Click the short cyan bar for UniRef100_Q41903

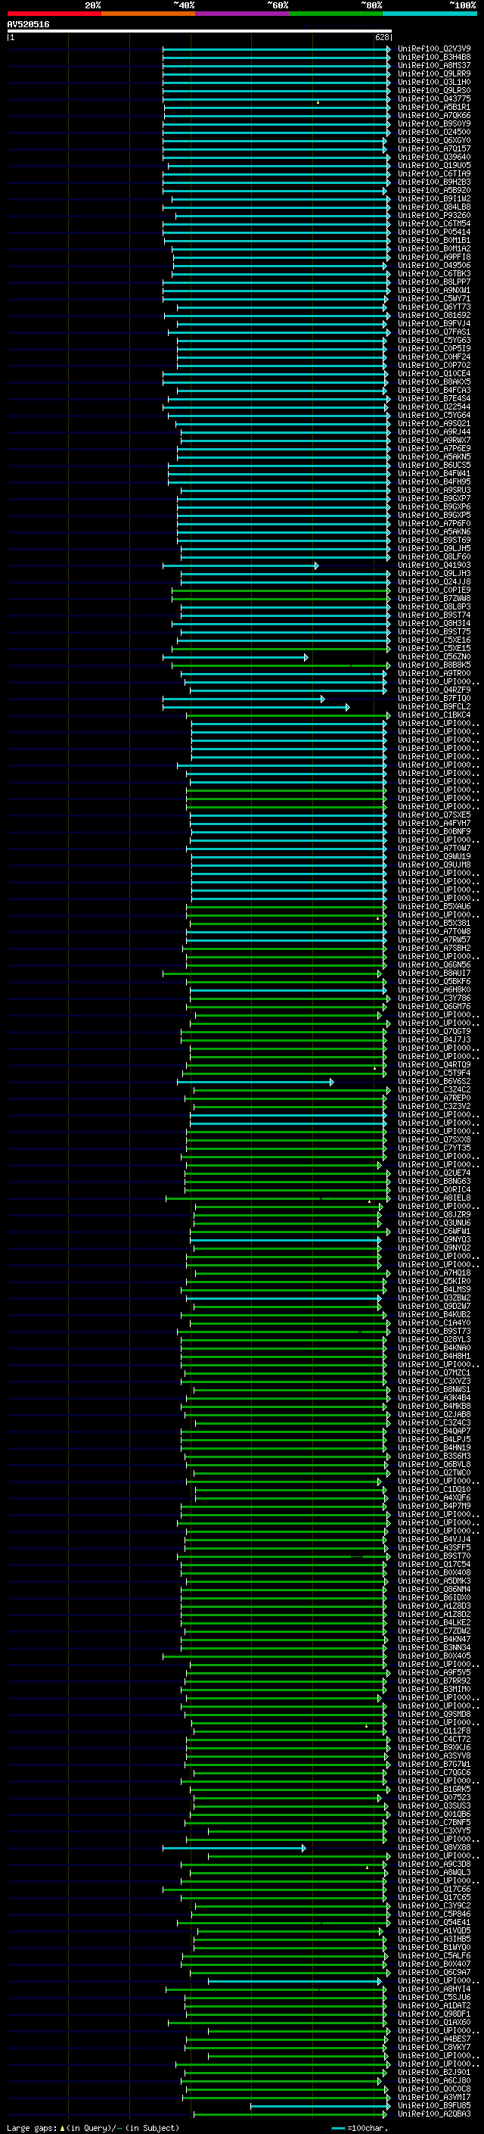240,565
